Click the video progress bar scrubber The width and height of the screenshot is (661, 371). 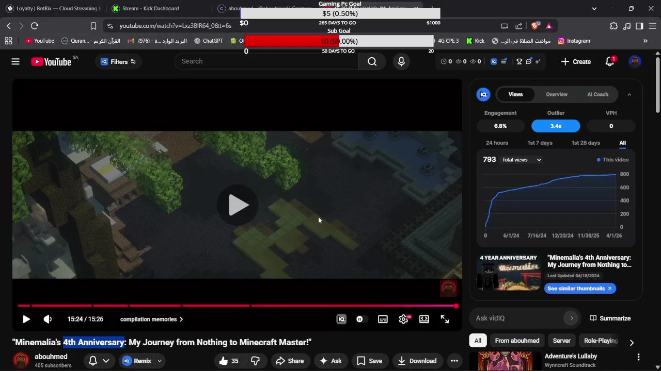457,306
